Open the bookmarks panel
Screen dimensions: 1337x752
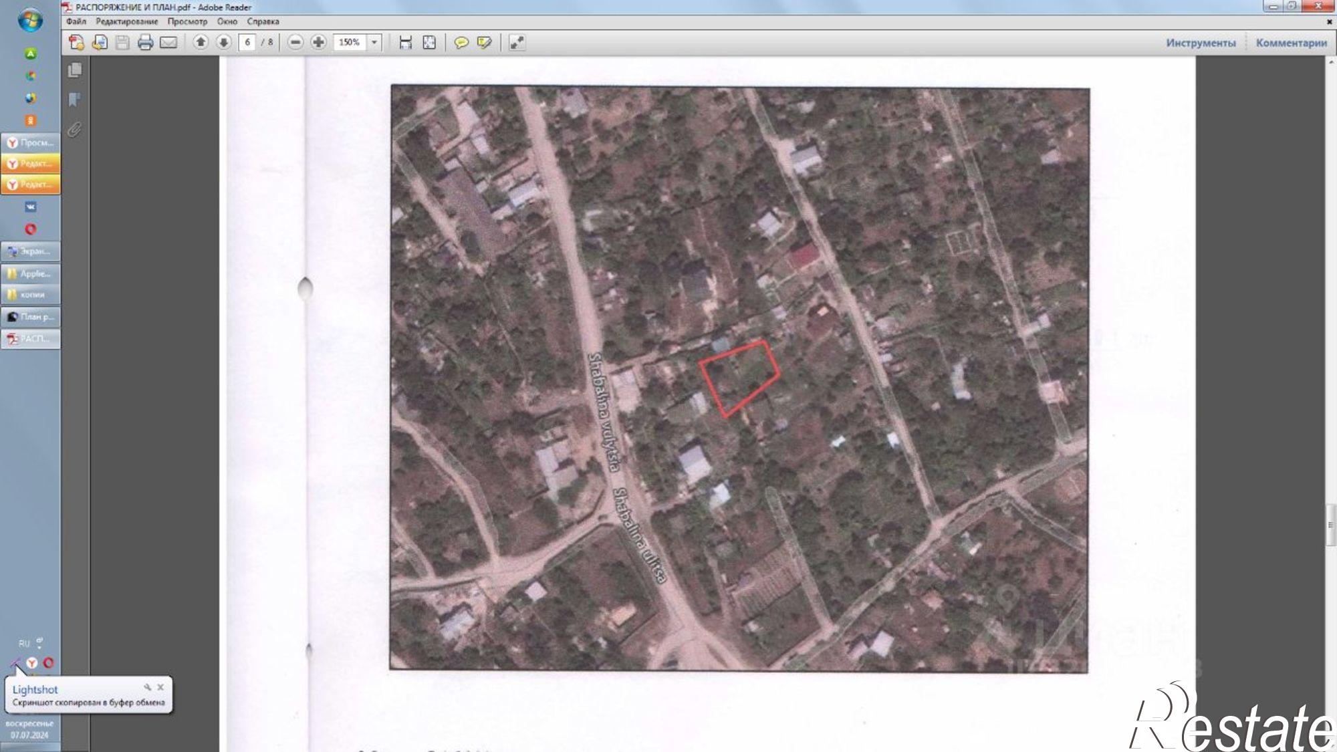click(75, 100)
